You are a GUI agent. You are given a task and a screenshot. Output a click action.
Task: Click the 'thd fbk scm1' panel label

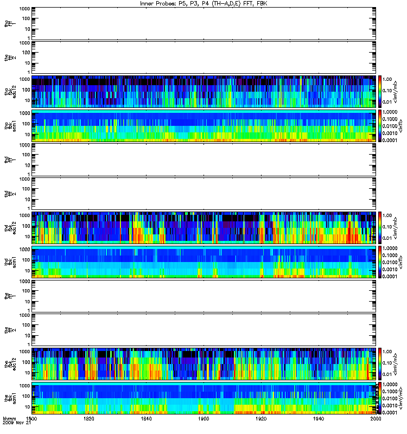pos(10,262)
